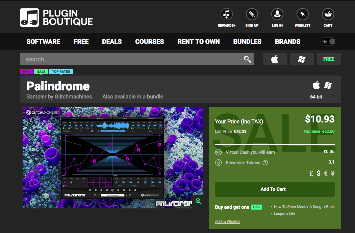Viewport: 355px width, 233px height.
Task: Click the Palindrome product title
Action: [58, 86]
